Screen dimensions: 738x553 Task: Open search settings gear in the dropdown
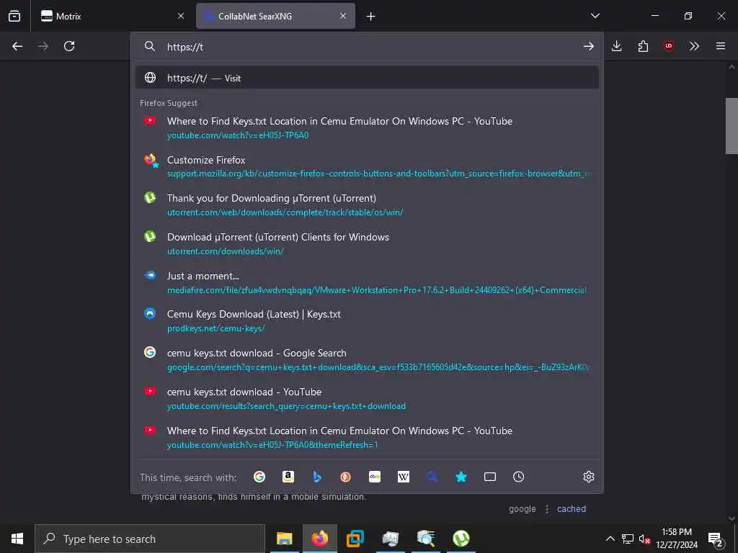tap(588, 477)
